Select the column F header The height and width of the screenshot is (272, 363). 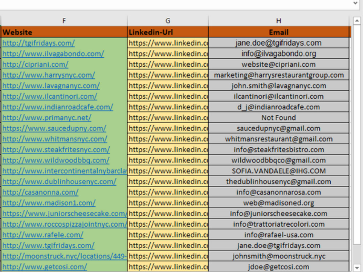pos(64,21)
